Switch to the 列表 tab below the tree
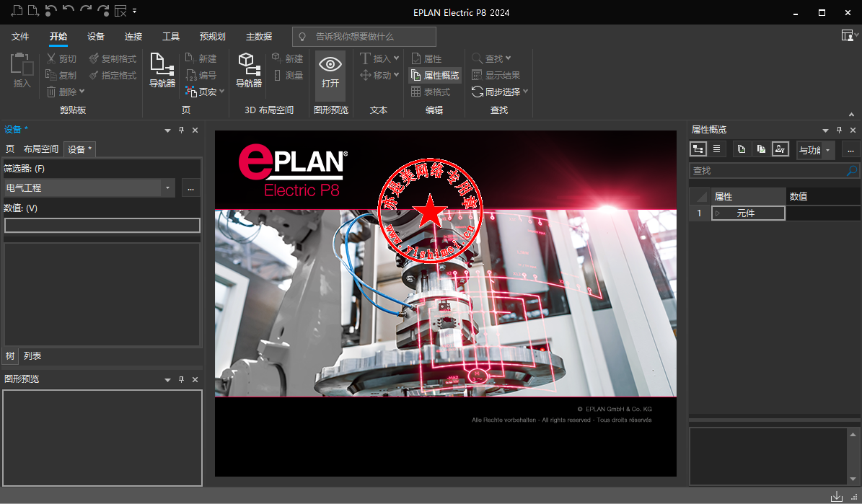The width and height of the screenshot is (862, 504). click(32, 356)
